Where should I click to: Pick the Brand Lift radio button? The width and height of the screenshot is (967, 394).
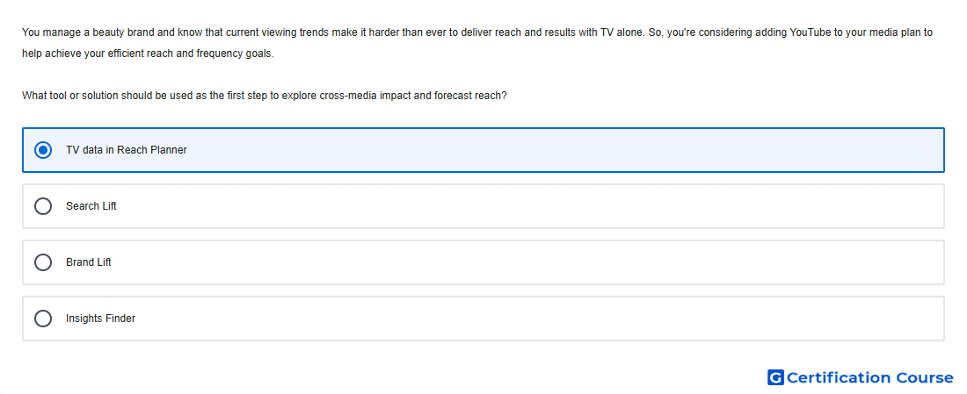[x=43, y=262]
